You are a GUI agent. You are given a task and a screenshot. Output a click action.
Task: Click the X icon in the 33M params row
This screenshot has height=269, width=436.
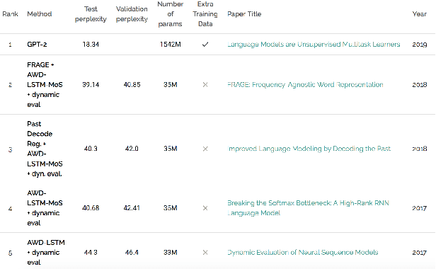205,253
